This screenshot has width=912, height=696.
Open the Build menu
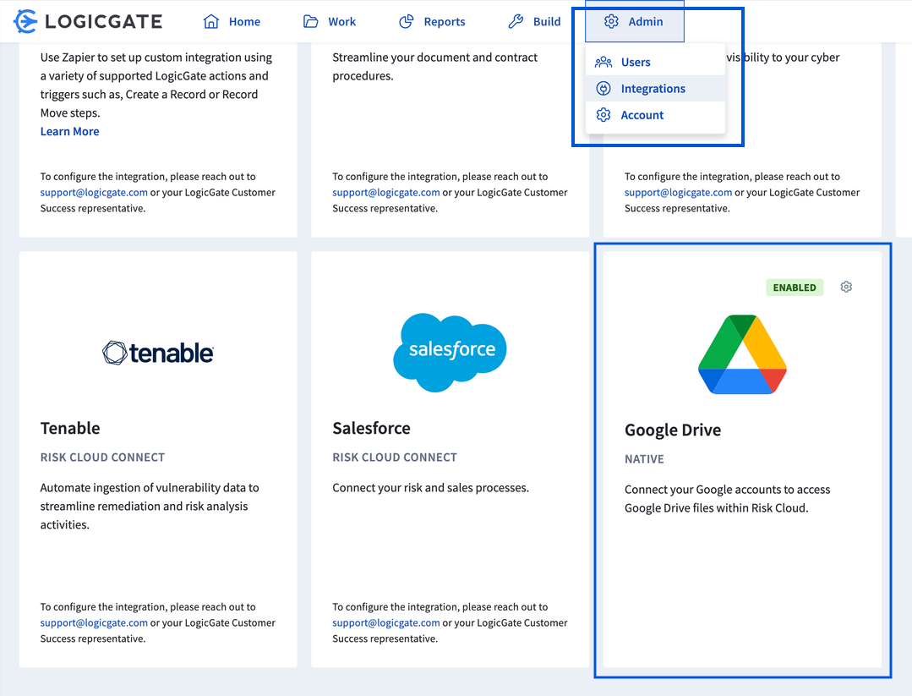tap(534, 21)
